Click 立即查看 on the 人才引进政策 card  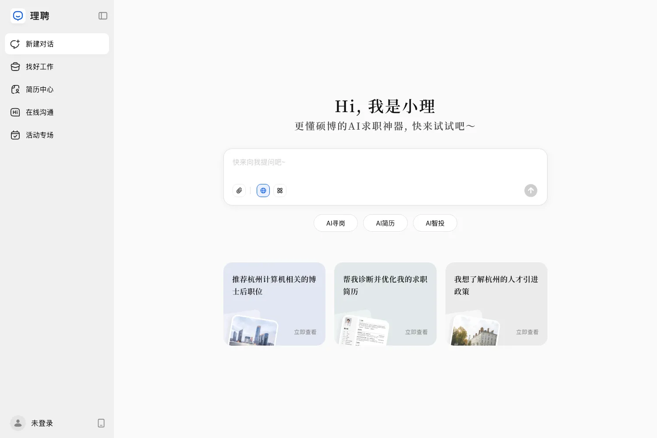coord(527,332)
